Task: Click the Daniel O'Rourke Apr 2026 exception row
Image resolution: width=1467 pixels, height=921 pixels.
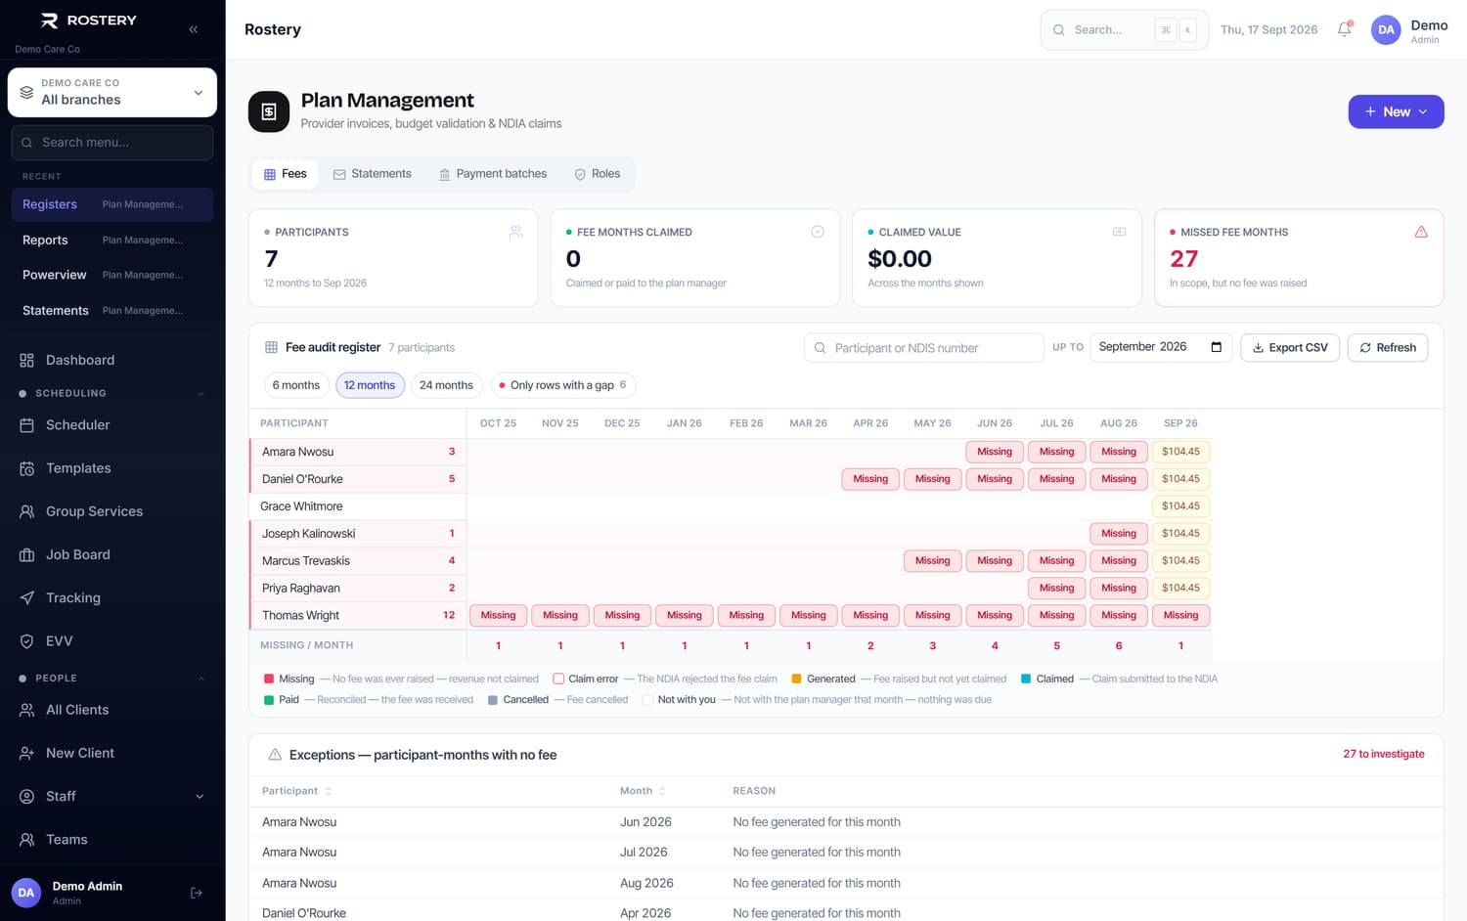Action: [846, 913]
